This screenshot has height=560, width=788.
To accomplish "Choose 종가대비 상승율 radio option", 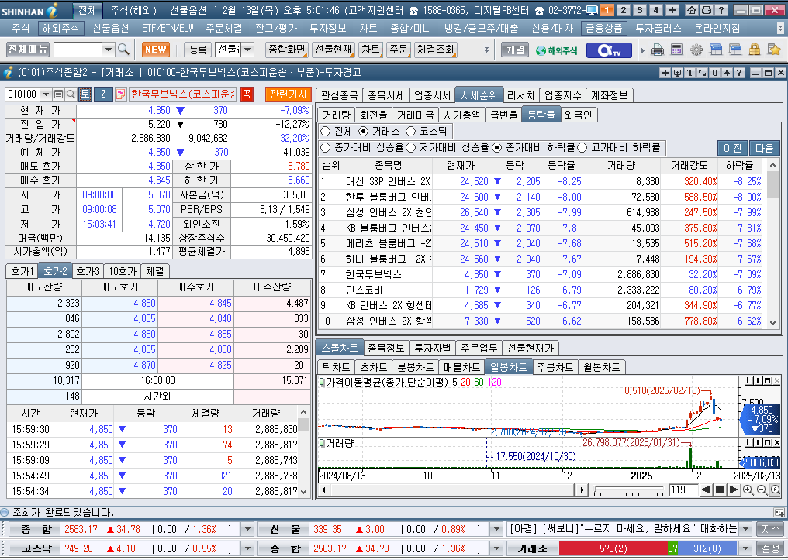I will [326, 147].
